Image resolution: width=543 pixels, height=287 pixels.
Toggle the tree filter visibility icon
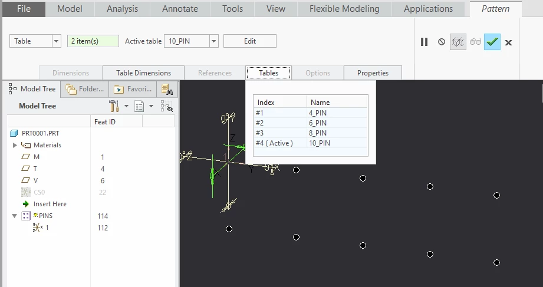167,106
